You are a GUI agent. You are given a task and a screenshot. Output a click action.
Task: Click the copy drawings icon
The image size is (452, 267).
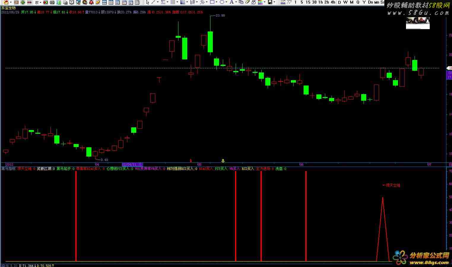click(241, 2)
